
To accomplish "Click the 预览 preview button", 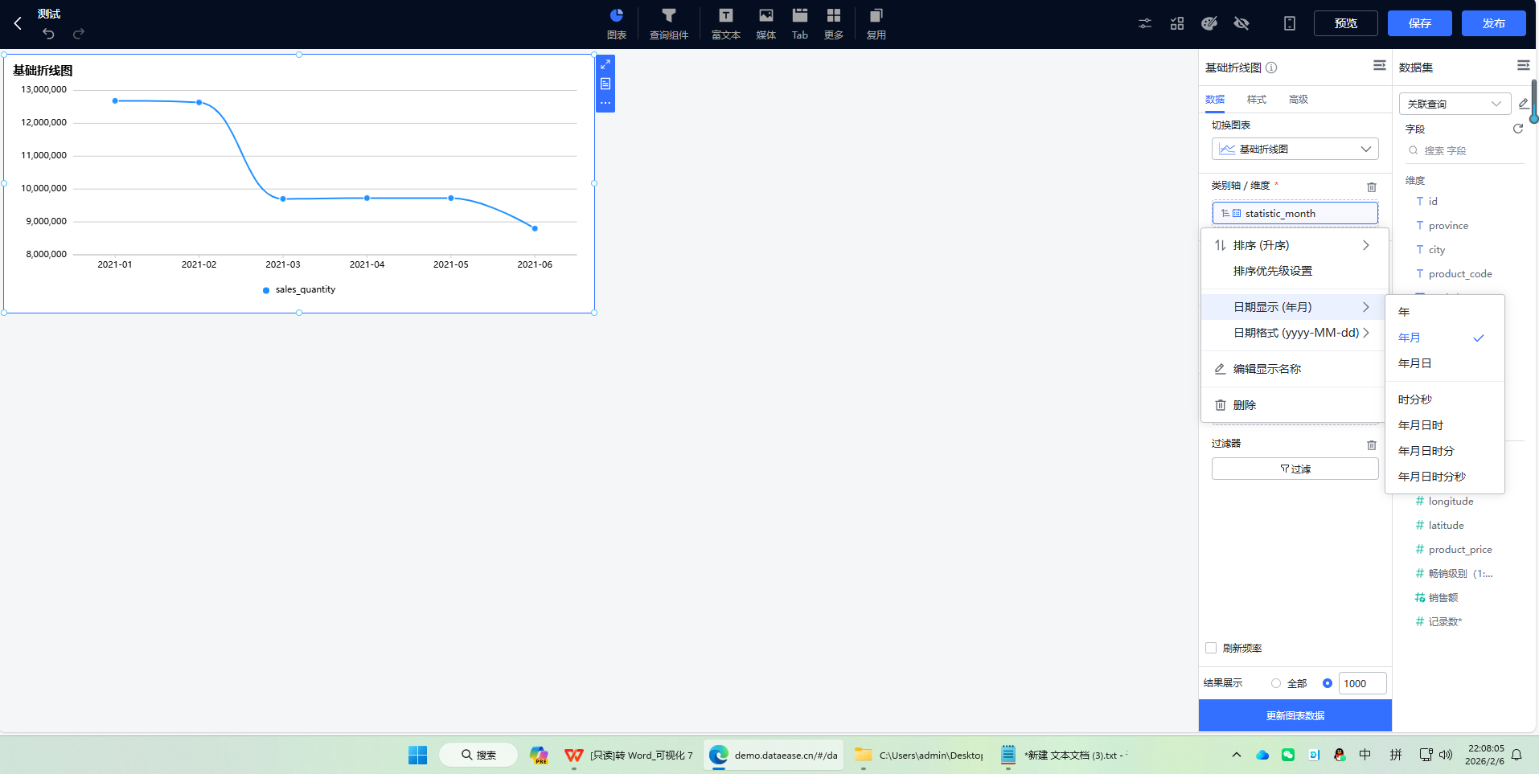I will 1346,23.
